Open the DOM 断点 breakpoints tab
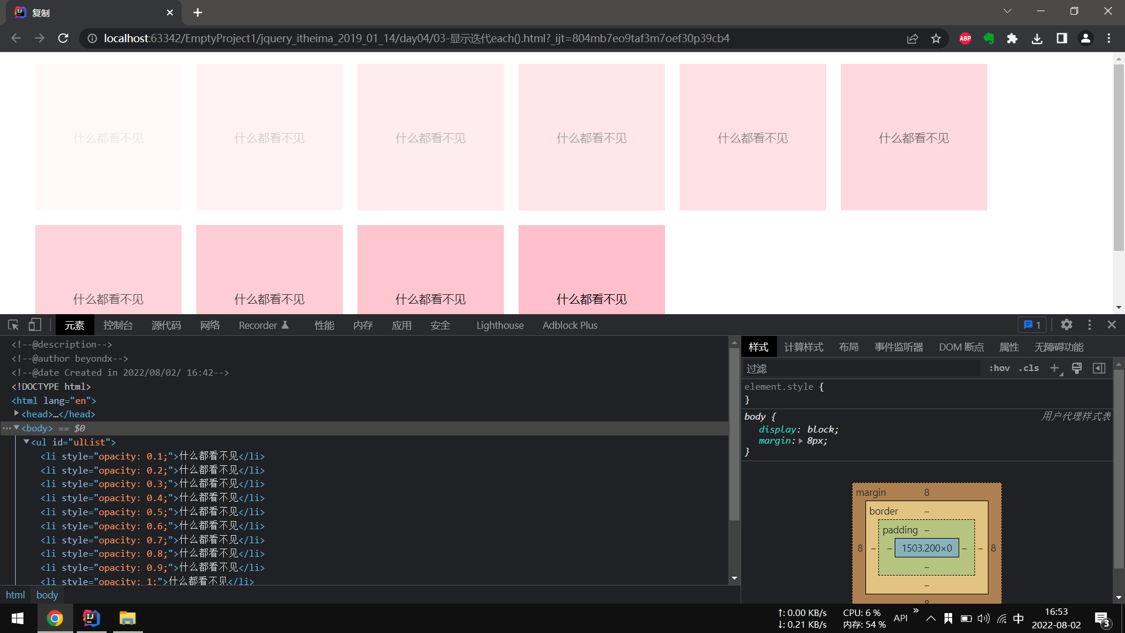Screen dimensions: 1125x633 [x=961, y=347]
